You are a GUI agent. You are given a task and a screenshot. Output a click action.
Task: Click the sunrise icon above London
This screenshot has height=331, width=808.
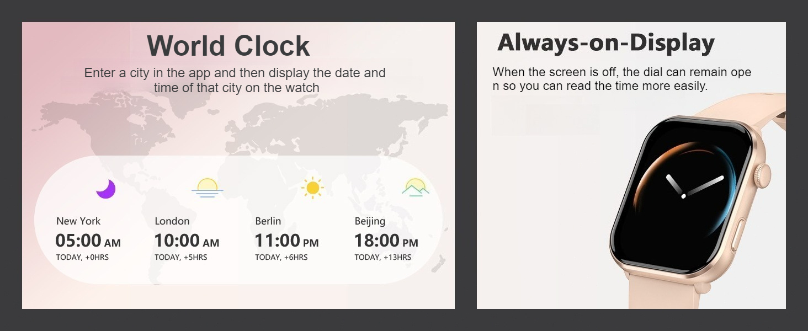(x=208, y=188)
